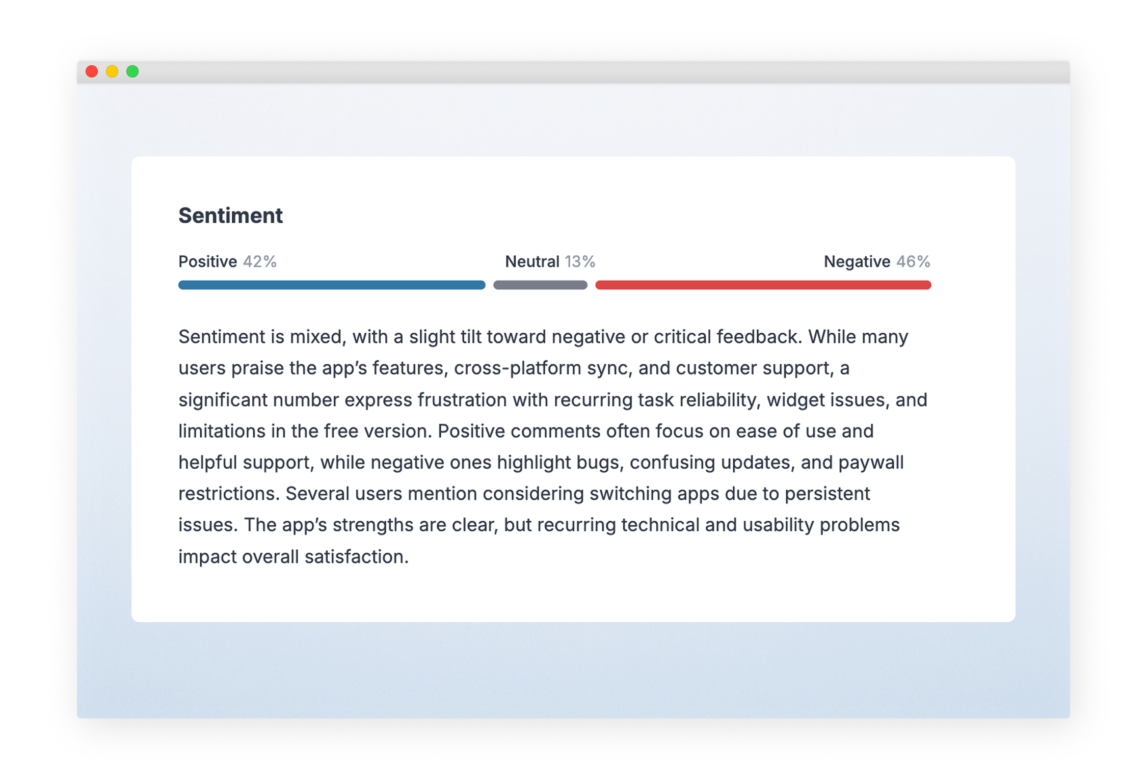Viewport: 1147px width, 778px height.
Task: Click the words "cross-platform sync" in summary
Action: (x=543, y=368)
